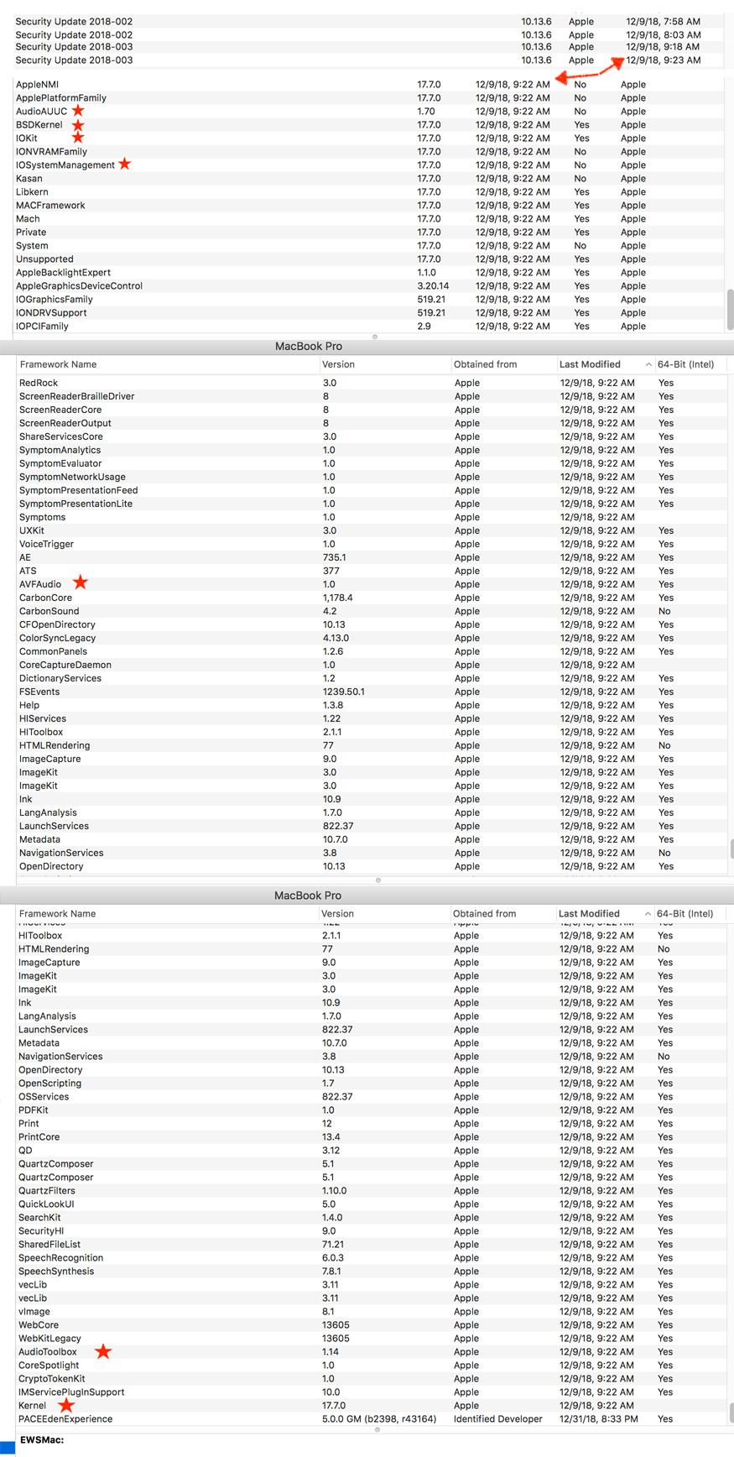Select the RedRock framework row

tap(372, 383)
